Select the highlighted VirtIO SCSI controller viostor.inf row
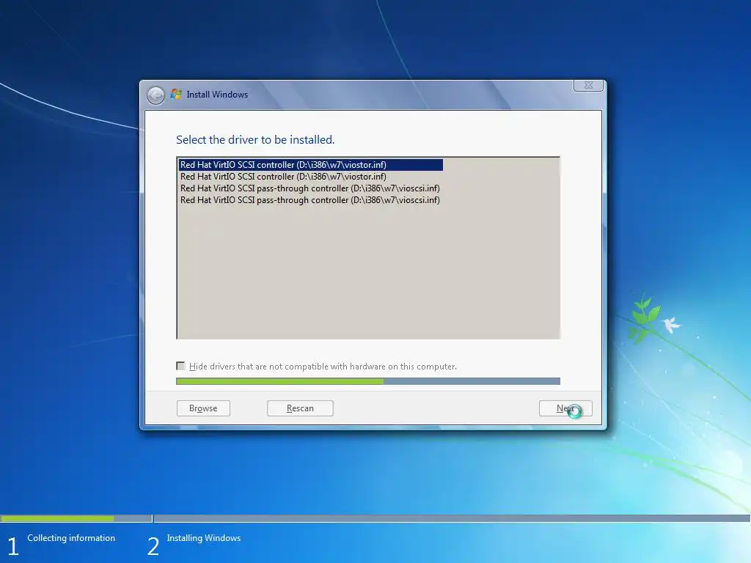Image resolution: width=751 pixels, height=563 pixels. [x=310, y=165]
